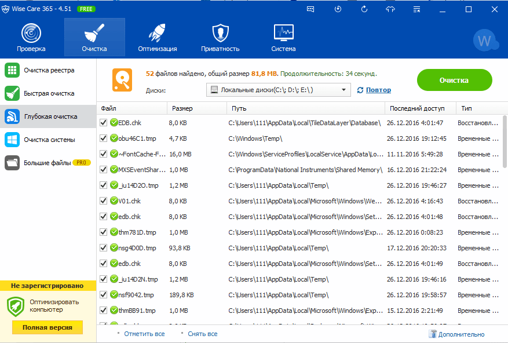Select Очистка реестра in the sidebar
This screenshot has width=508, height=343.
[x=49, y=70]
